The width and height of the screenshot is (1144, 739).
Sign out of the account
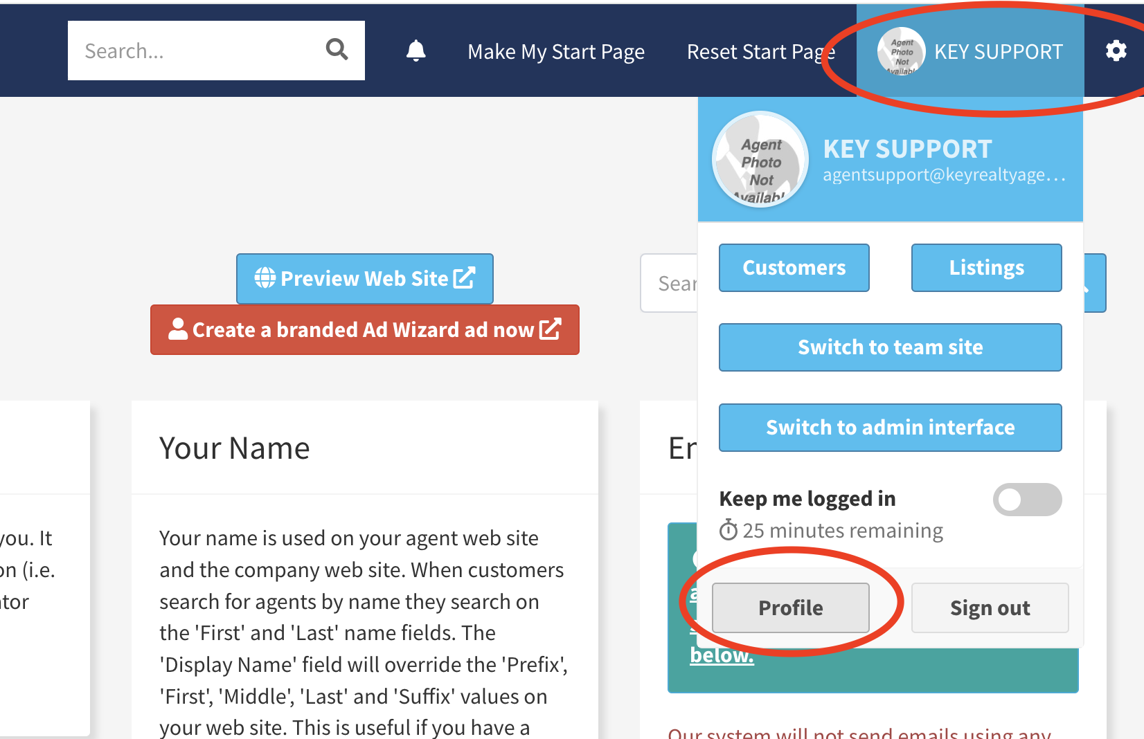point(990,608)
